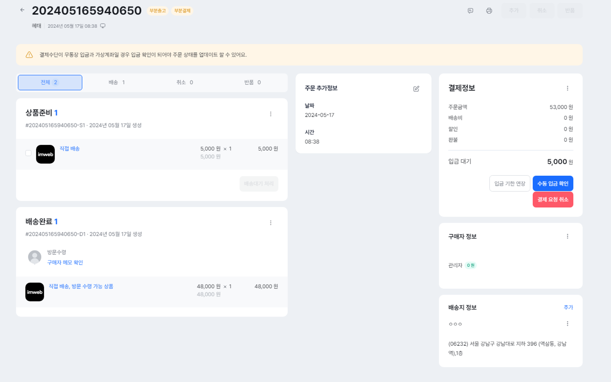Open the delivery address more options menu

(567, 324)
